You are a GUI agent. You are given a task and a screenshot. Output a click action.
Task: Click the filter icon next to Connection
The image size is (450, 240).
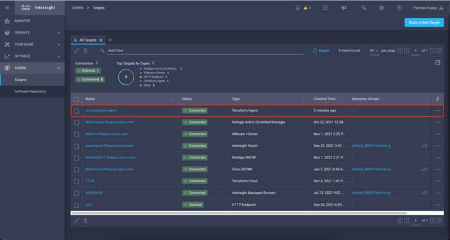tap(97, 63)
